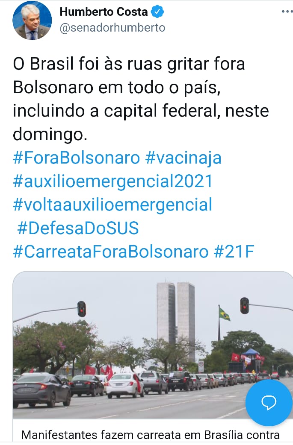Viewport: 293px width, 445px height.
Task: Open Humberto Costa's profile picture
Action: pyautogui.click(x=32, y=21)
